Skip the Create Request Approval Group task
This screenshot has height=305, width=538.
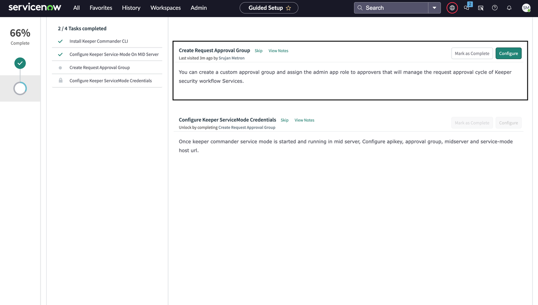pyautogui.click(x=259, y=51)
